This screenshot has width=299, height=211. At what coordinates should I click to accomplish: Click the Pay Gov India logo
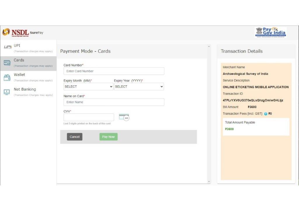(270, 32)
